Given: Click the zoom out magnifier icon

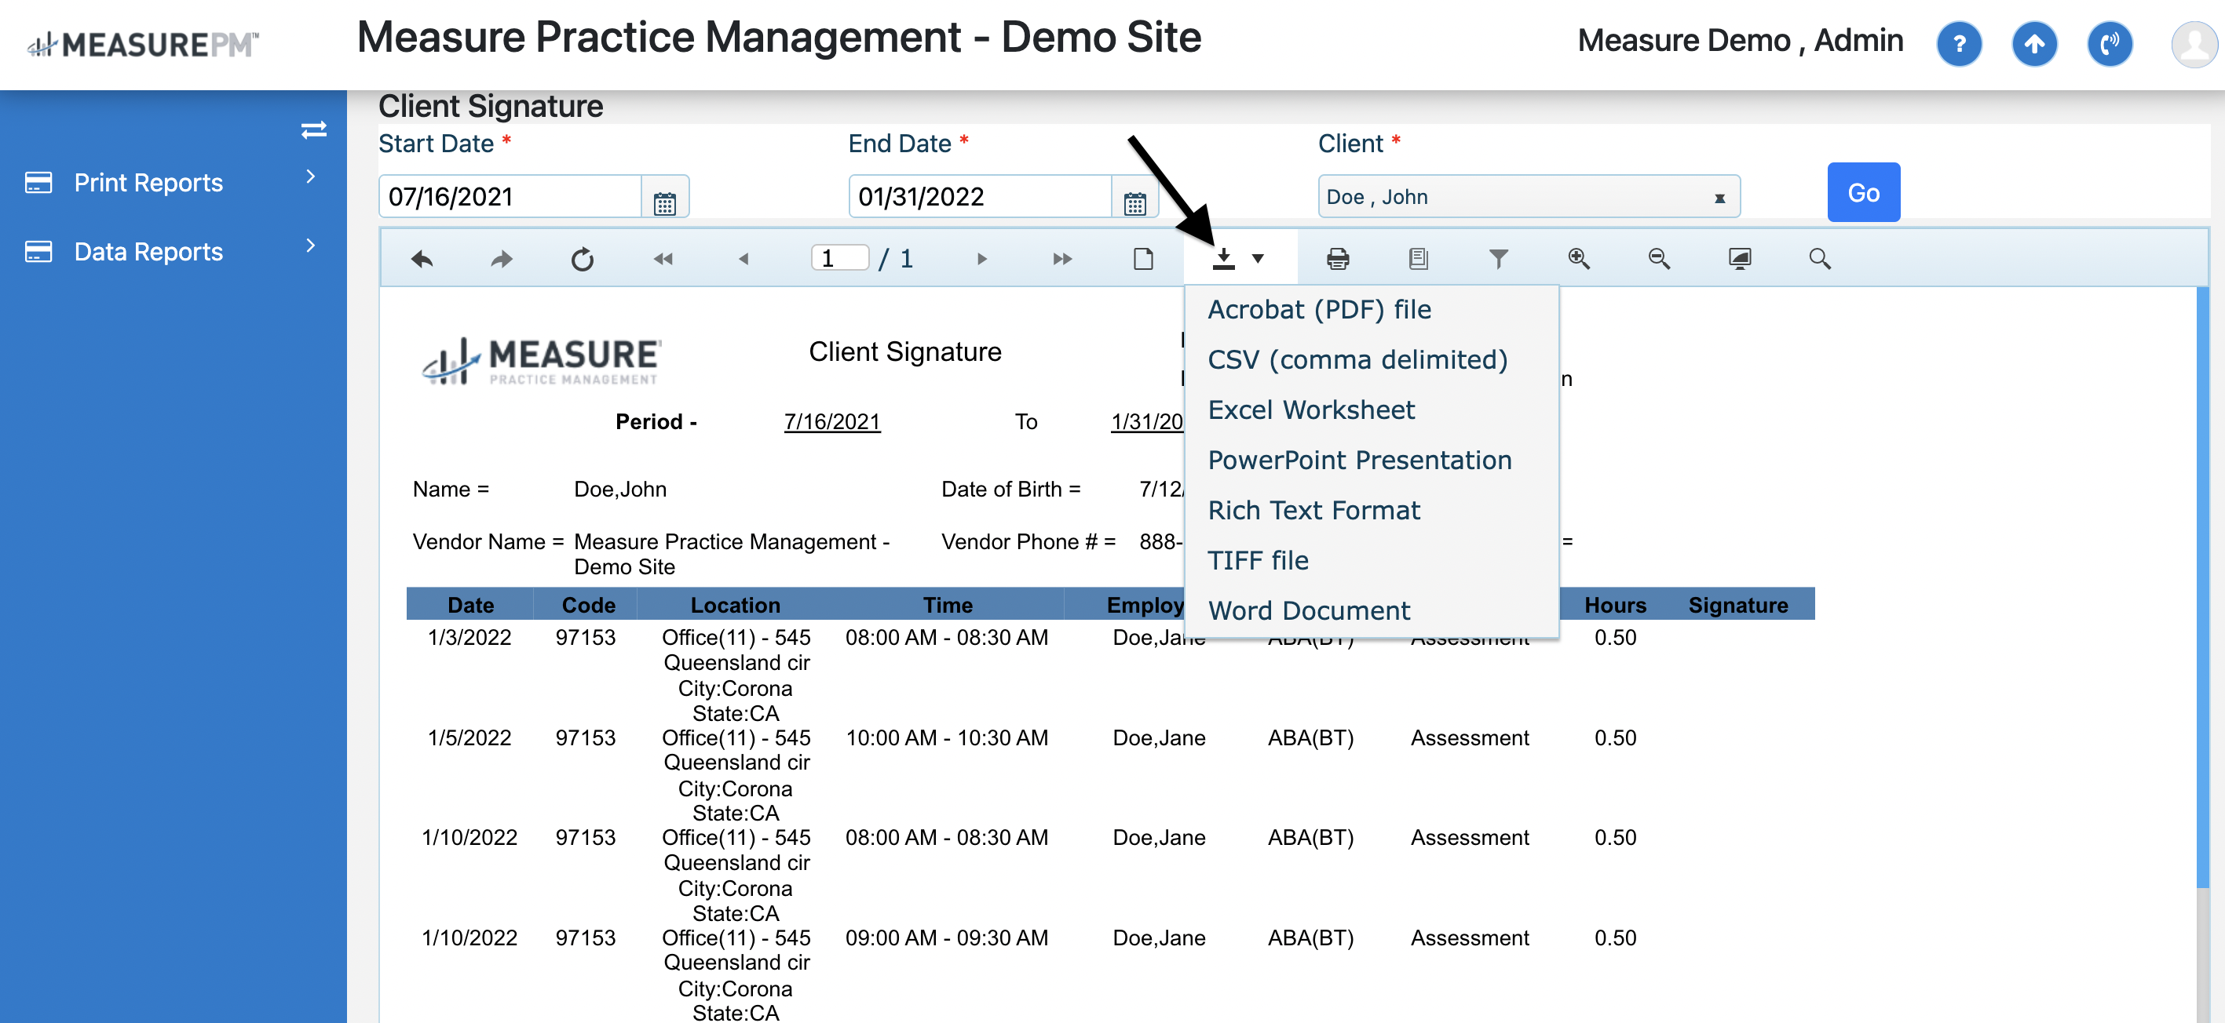Looking at the screenshot, I should point(1658,259).
